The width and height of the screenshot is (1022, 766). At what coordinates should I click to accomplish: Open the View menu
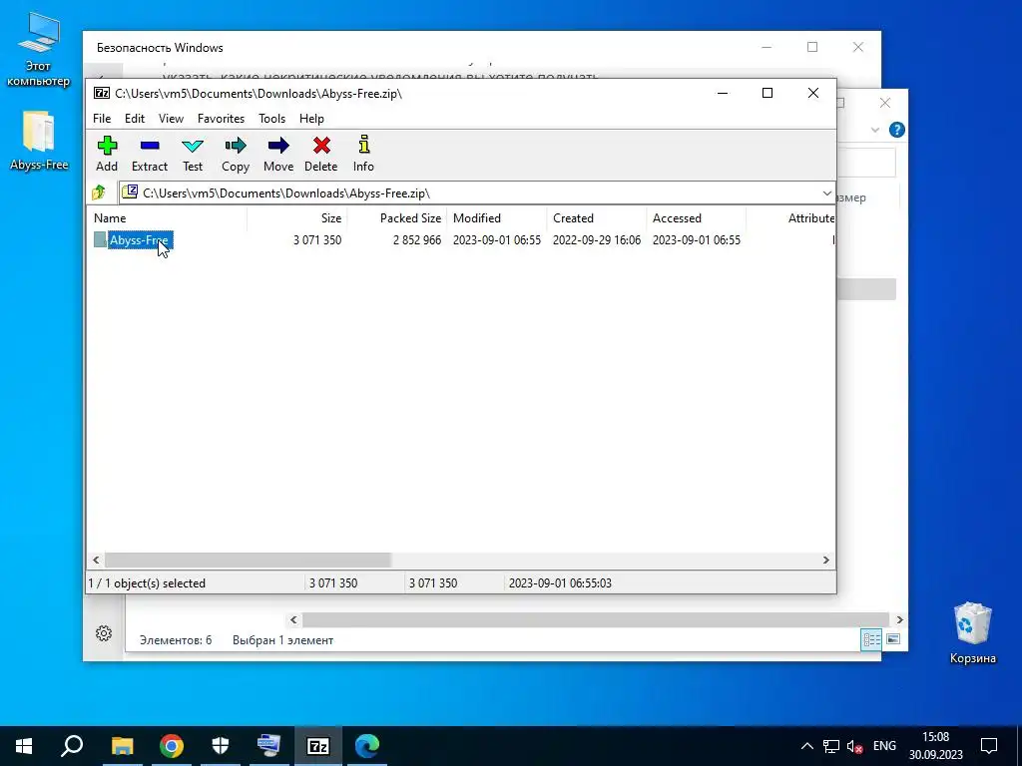click(x=171, y=119)
